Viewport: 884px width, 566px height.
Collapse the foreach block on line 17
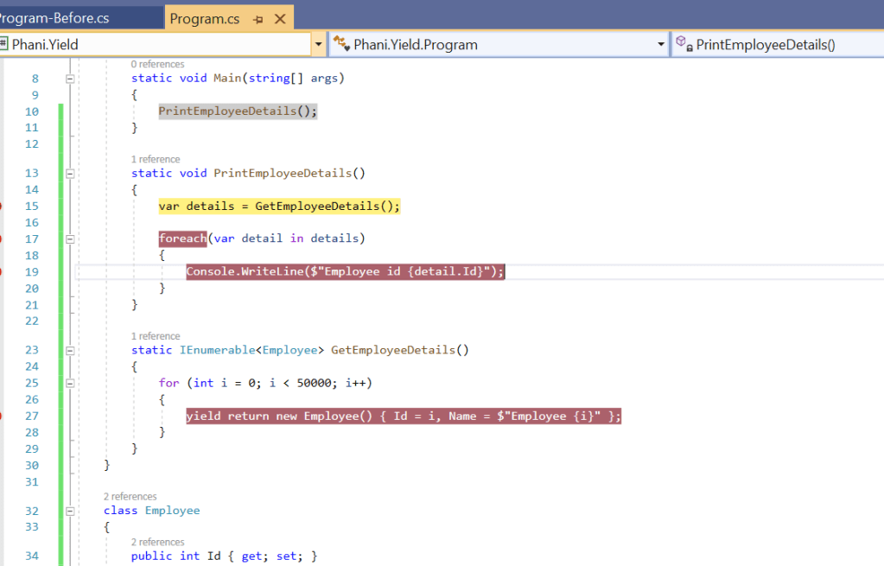click(x=70, y=238)
